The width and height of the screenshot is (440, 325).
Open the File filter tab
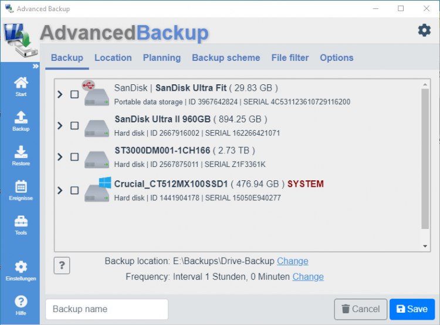290,57
